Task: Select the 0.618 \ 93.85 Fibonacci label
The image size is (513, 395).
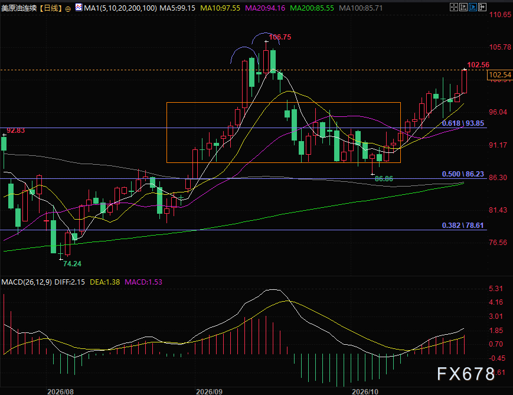Action: pos(463,123)
